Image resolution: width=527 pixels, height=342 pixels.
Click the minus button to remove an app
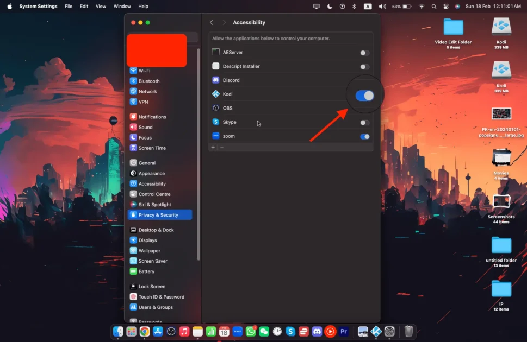(221, 147)
